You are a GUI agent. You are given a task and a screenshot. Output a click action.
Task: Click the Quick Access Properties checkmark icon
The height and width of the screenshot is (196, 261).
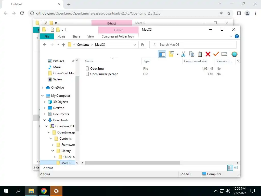(x=52, y=30)
